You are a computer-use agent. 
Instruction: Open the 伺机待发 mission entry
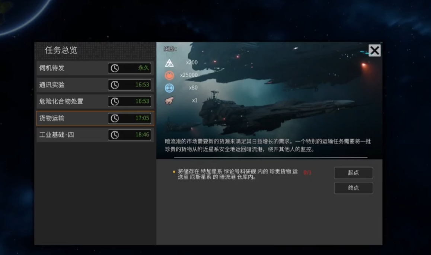pyautogui.click(x=52, y=68)
